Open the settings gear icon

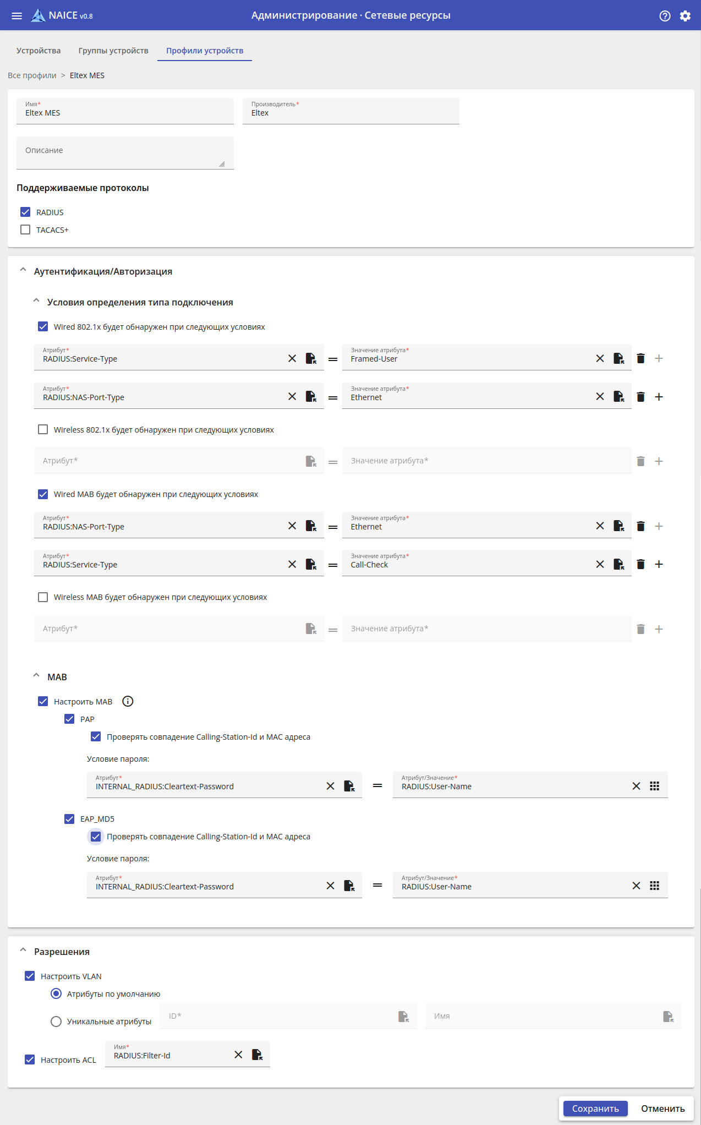tap(685, 15)
